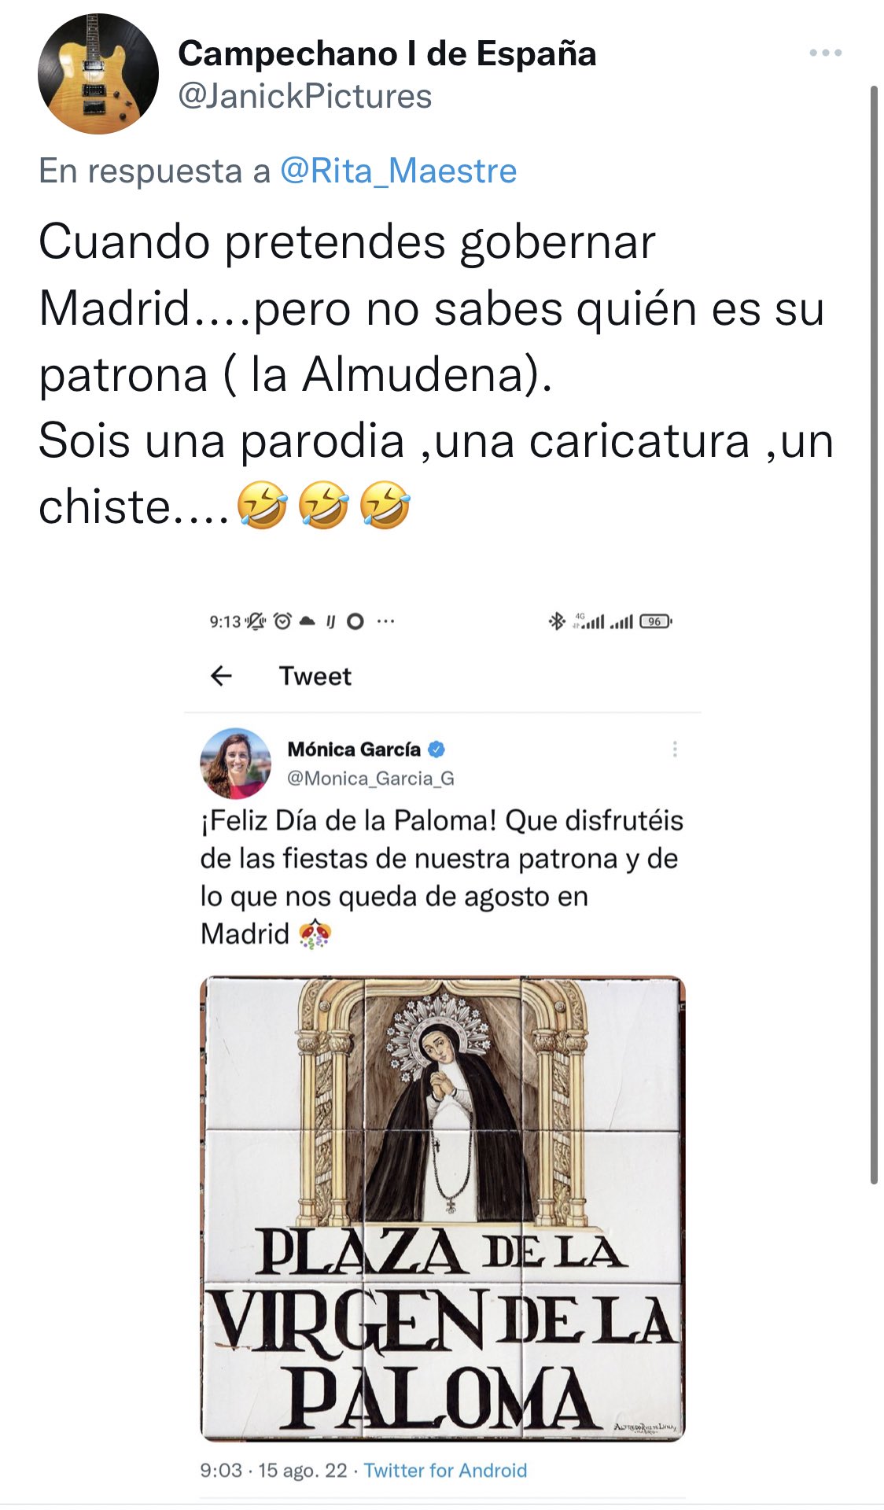Click the vertical scrollbar on the right
The height and width of the screenshot is (1510, 884).
tap(874, 634)
